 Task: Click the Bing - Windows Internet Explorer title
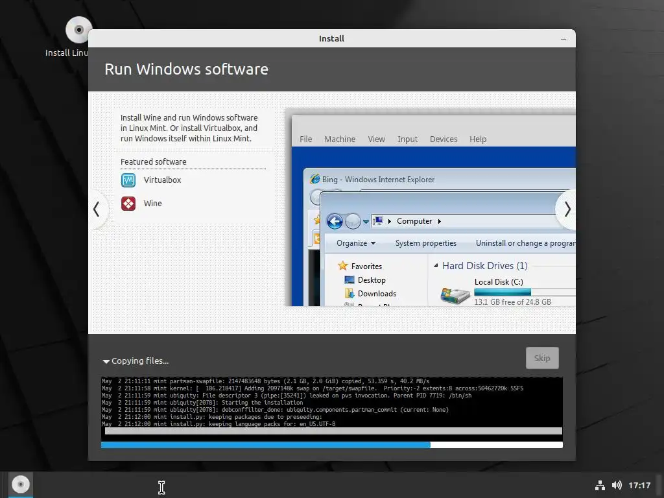pyautogui.click(x=378, y=179)
